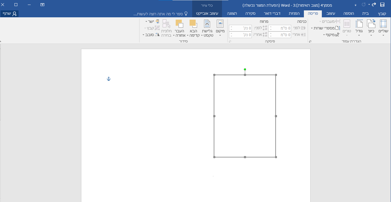Decrease Spacing After with the down arrow
This screenshot has width=391, height=202.
pos(231,36)
